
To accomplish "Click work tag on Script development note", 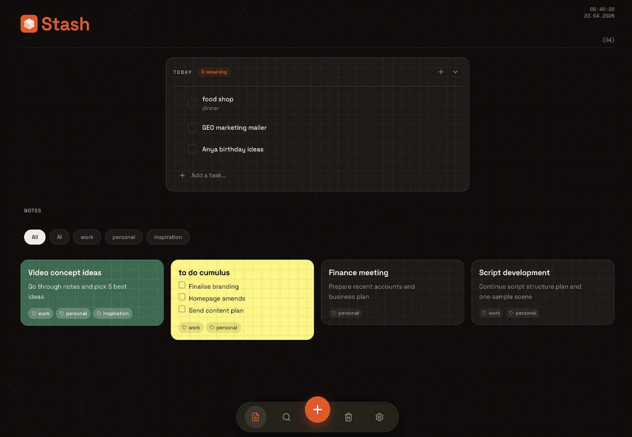I will click(x=491, y=313).
